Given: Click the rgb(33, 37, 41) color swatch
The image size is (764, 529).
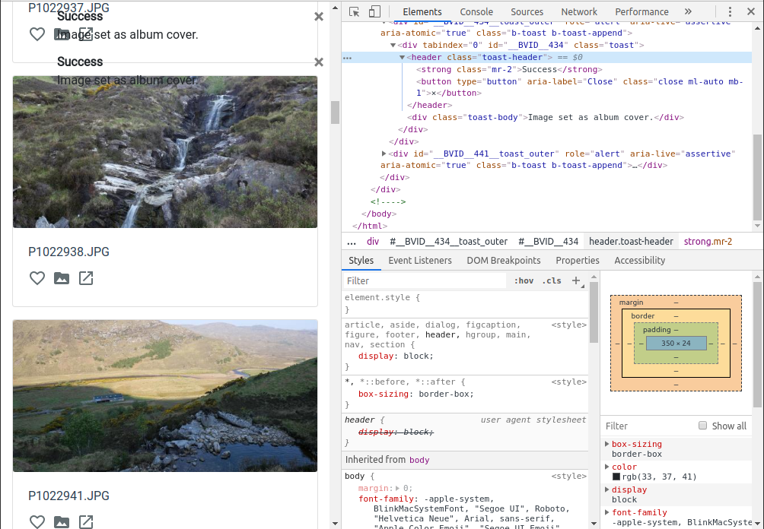Looking at the screenshot, I should click(616, 477).
